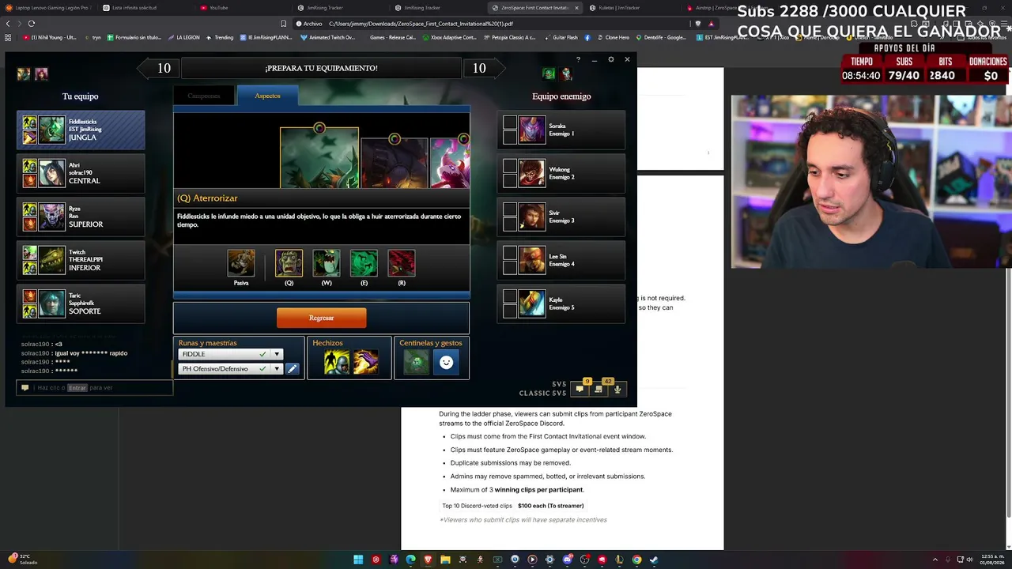Open the missions icon with 42 badge
The image size is (1012, 569).
pyautogui.click(x=599, y=389)
